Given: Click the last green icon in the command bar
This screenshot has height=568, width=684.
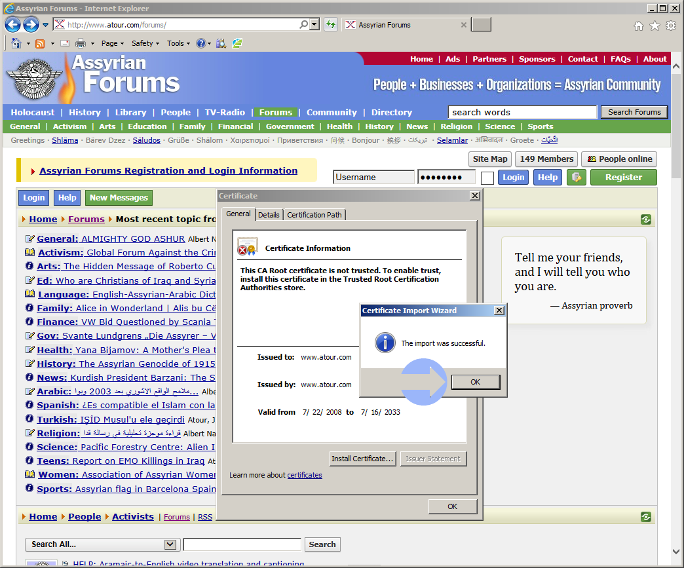Looking at the screenshot, I should 237,43.
